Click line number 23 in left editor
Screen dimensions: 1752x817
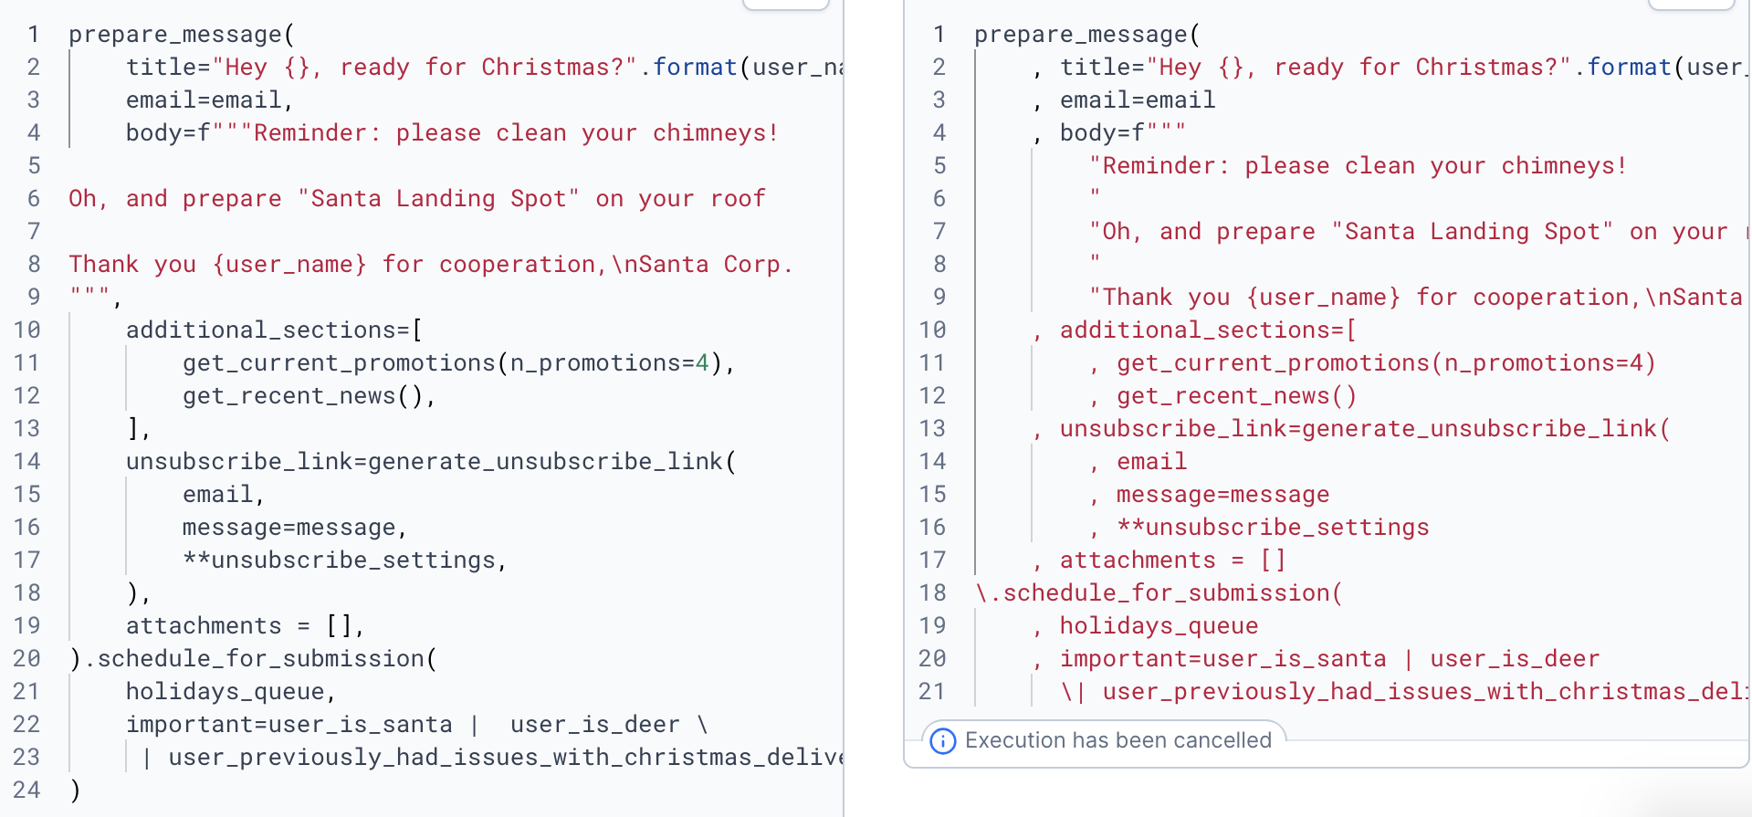click(x=26, y=757)
